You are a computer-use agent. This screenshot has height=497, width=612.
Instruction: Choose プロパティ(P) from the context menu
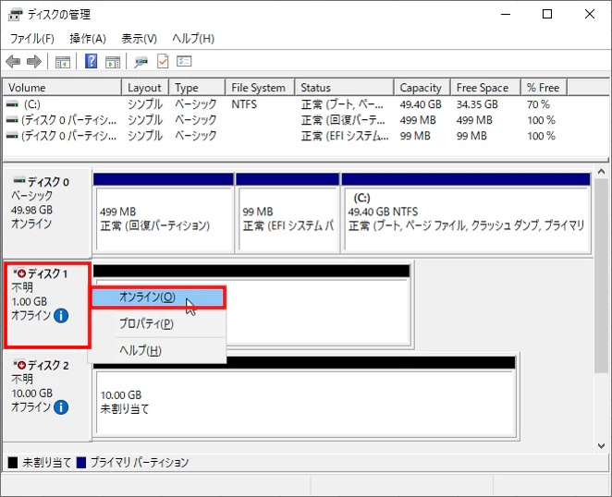[158, 323]
